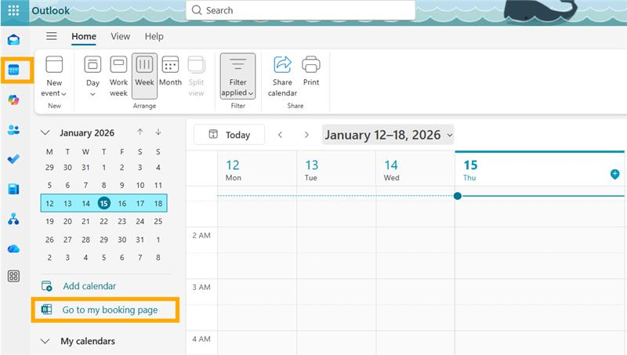This screenshot has height=355, width=627.
Task: Open More apps icon in sidebar
Action: tap(13, 277)
